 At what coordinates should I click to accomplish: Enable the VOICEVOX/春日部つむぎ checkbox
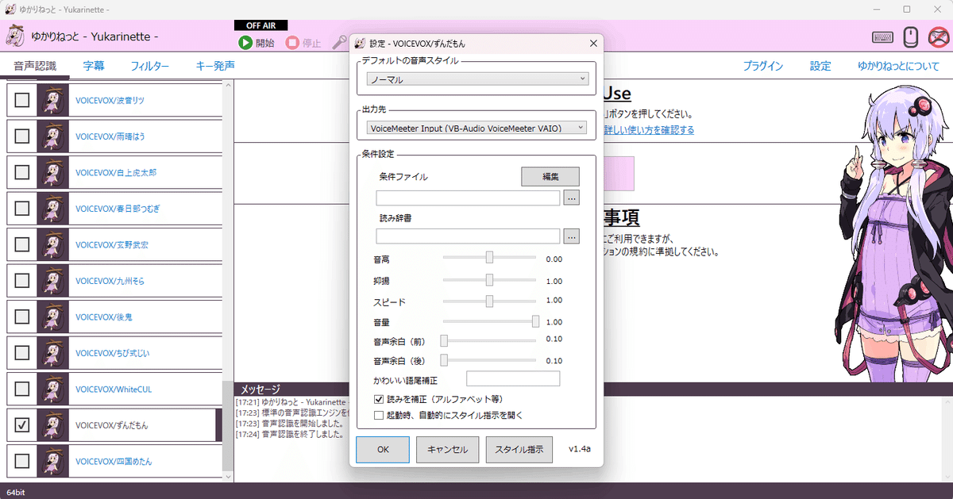click(22, 209)
